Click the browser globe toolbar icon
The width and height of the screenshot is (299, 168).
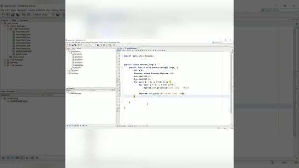[x=98, y=45]
